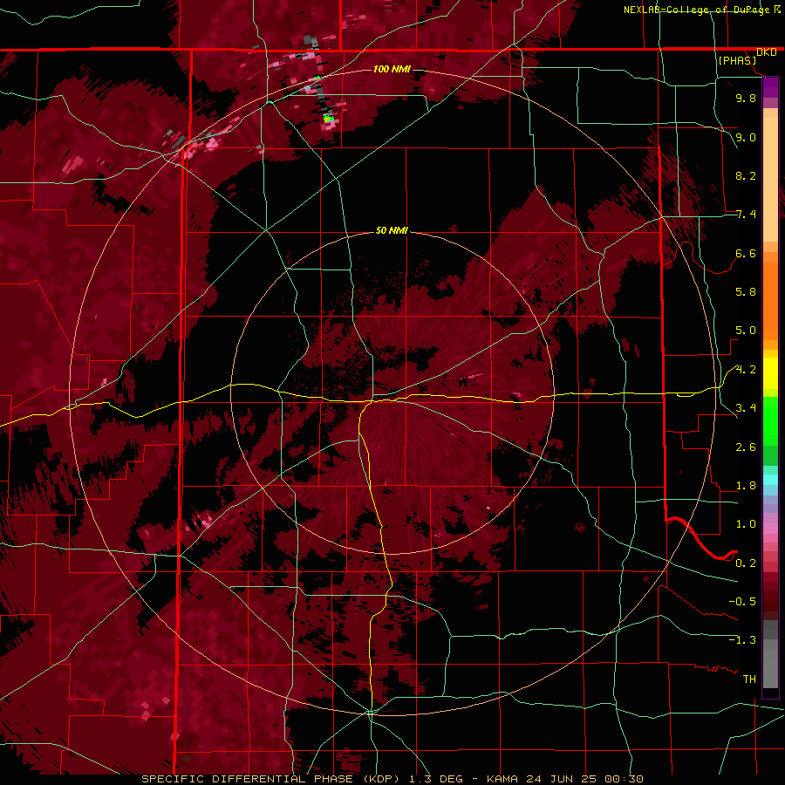Click the 8.2 value on color scale
Screen dimensions: 785x785
tap(746, 175)
